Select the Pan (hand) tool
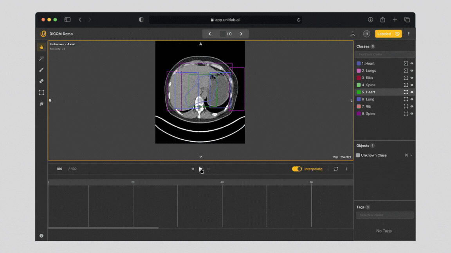The image size is (451, 253). pyautogui.click(x=41, y=47)
